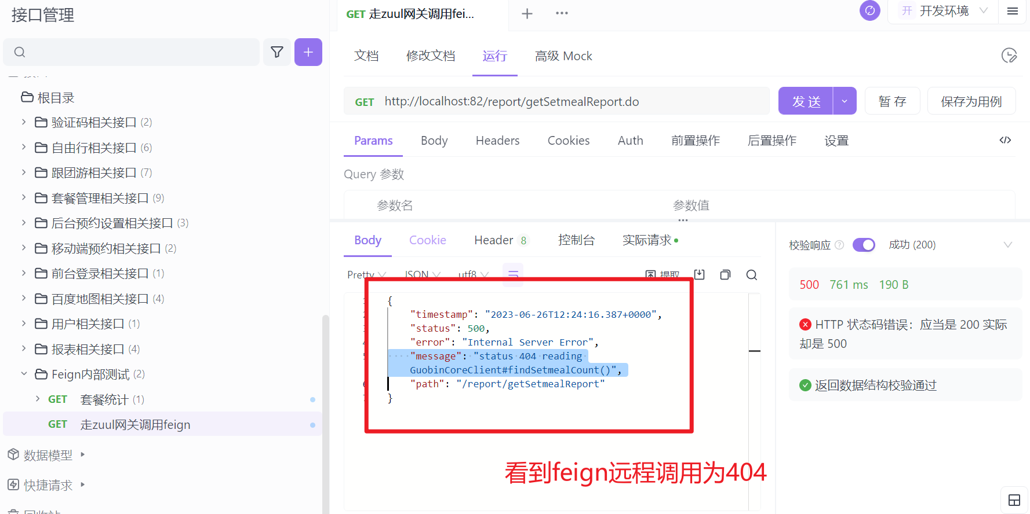Expand the 数据模型 section arrow

click(82, 455)
